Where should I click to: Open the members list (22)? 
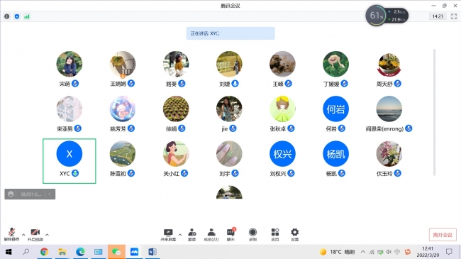point(211,235)
